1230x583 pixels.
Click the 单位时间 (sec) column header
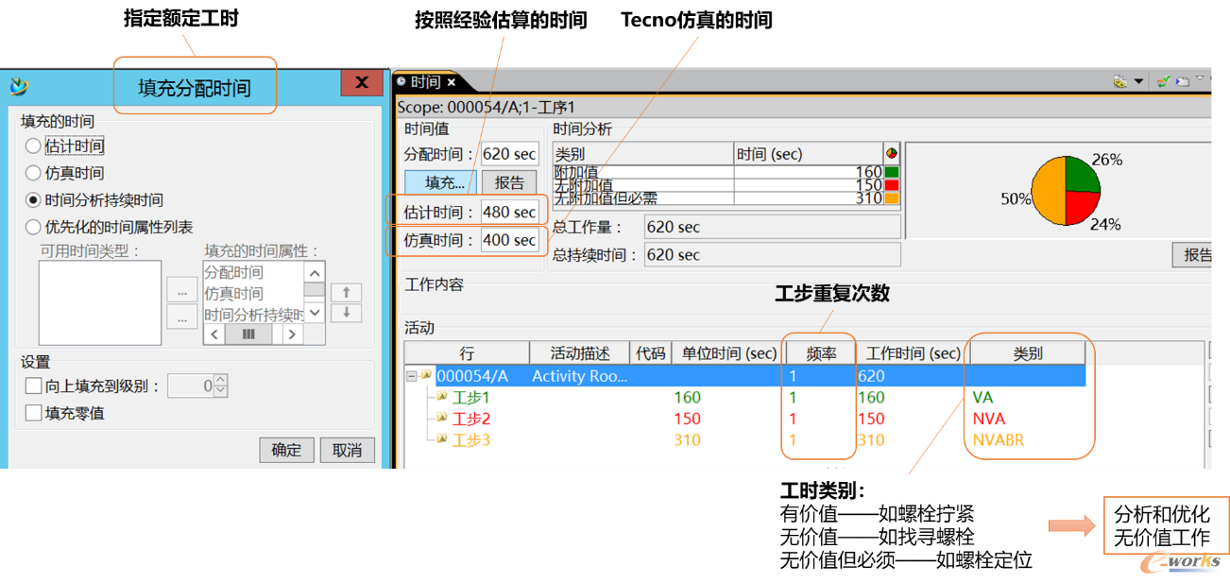click(727, 352)
